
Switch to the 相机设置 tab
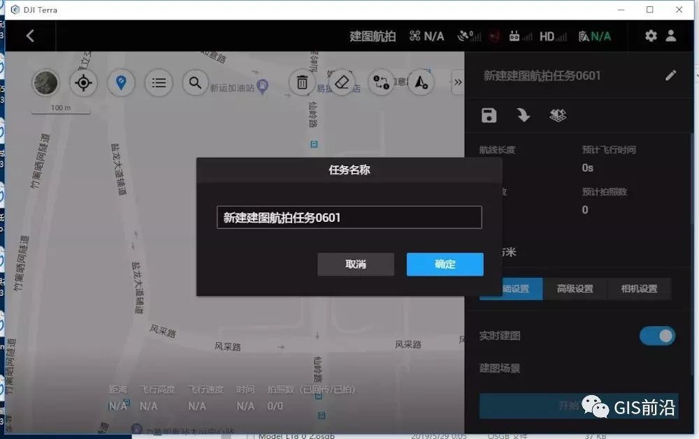point(640,288)
